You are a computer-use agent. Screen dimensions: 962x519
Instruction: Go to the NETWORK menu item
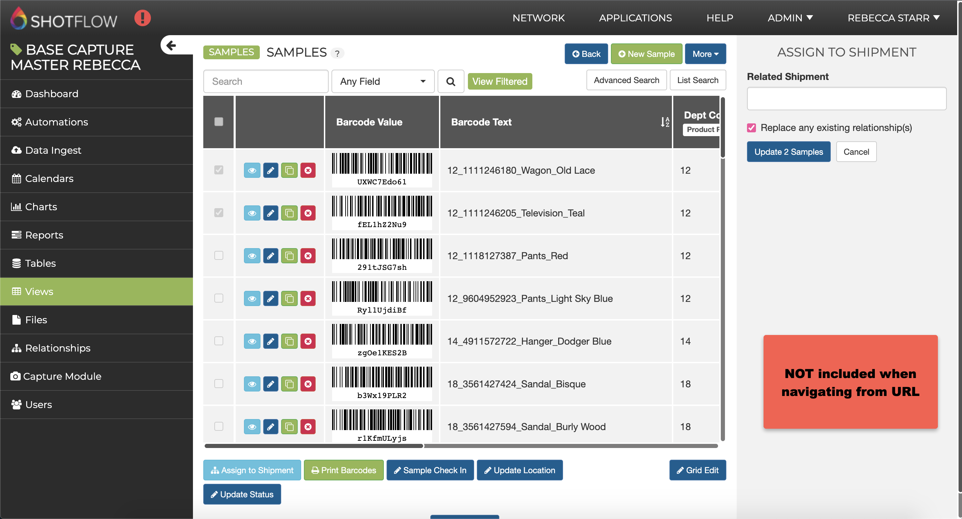[538, 18]
